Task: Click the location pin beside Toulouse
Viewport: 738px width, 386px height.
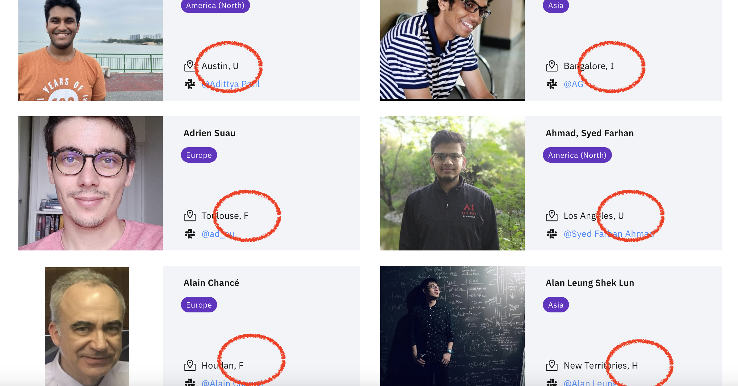Action: 190,215
